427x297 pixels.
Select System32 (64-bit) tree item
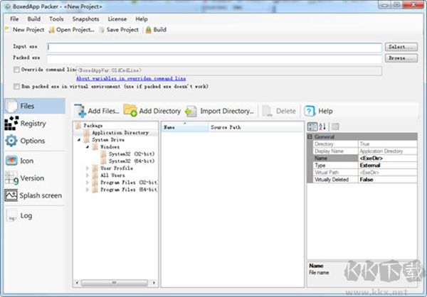132,161
